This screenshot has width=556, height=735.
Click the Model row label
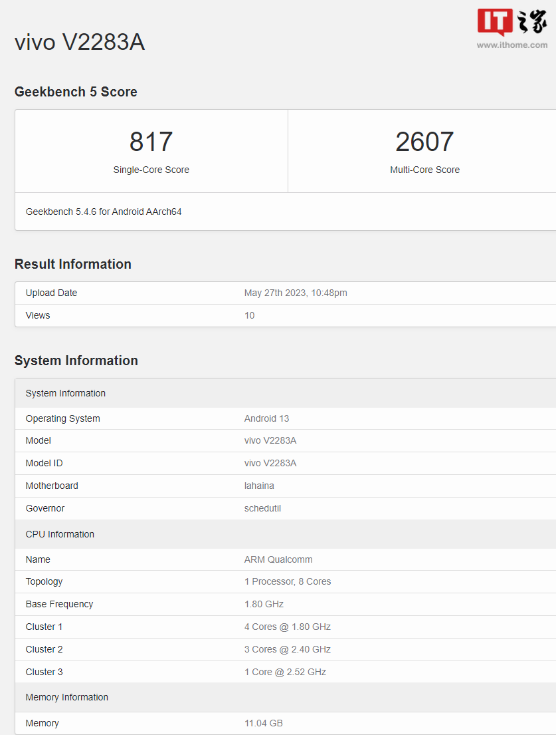click(x=39, y=440)
